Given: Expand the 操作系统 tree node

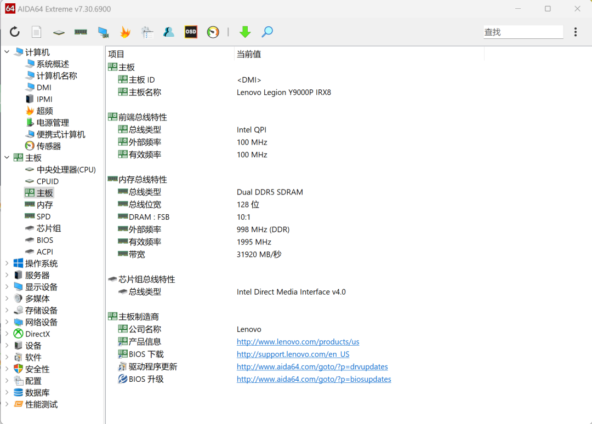Looking at the screenshot, I should (7, 263).
